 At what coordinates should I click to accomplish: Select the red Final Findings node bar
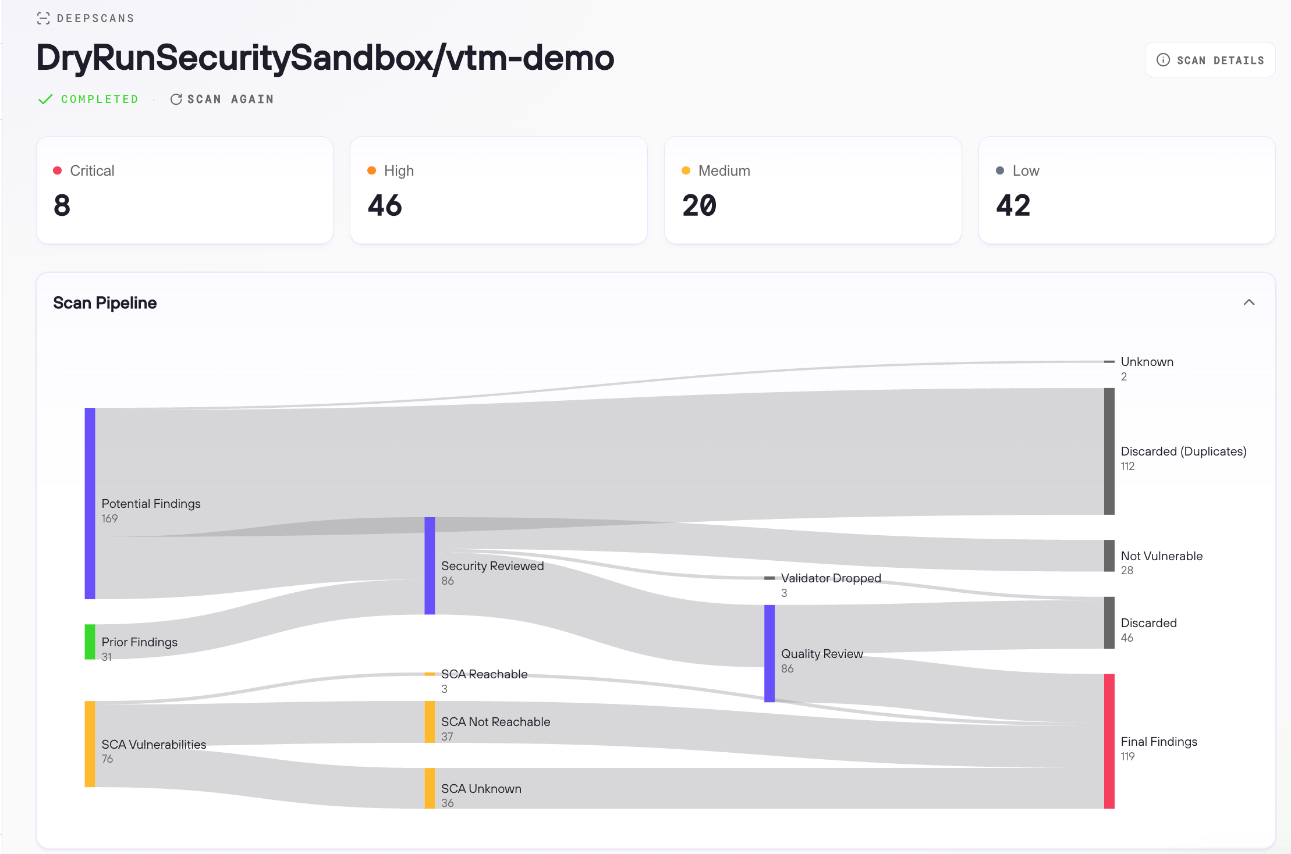pos(1109,741)
